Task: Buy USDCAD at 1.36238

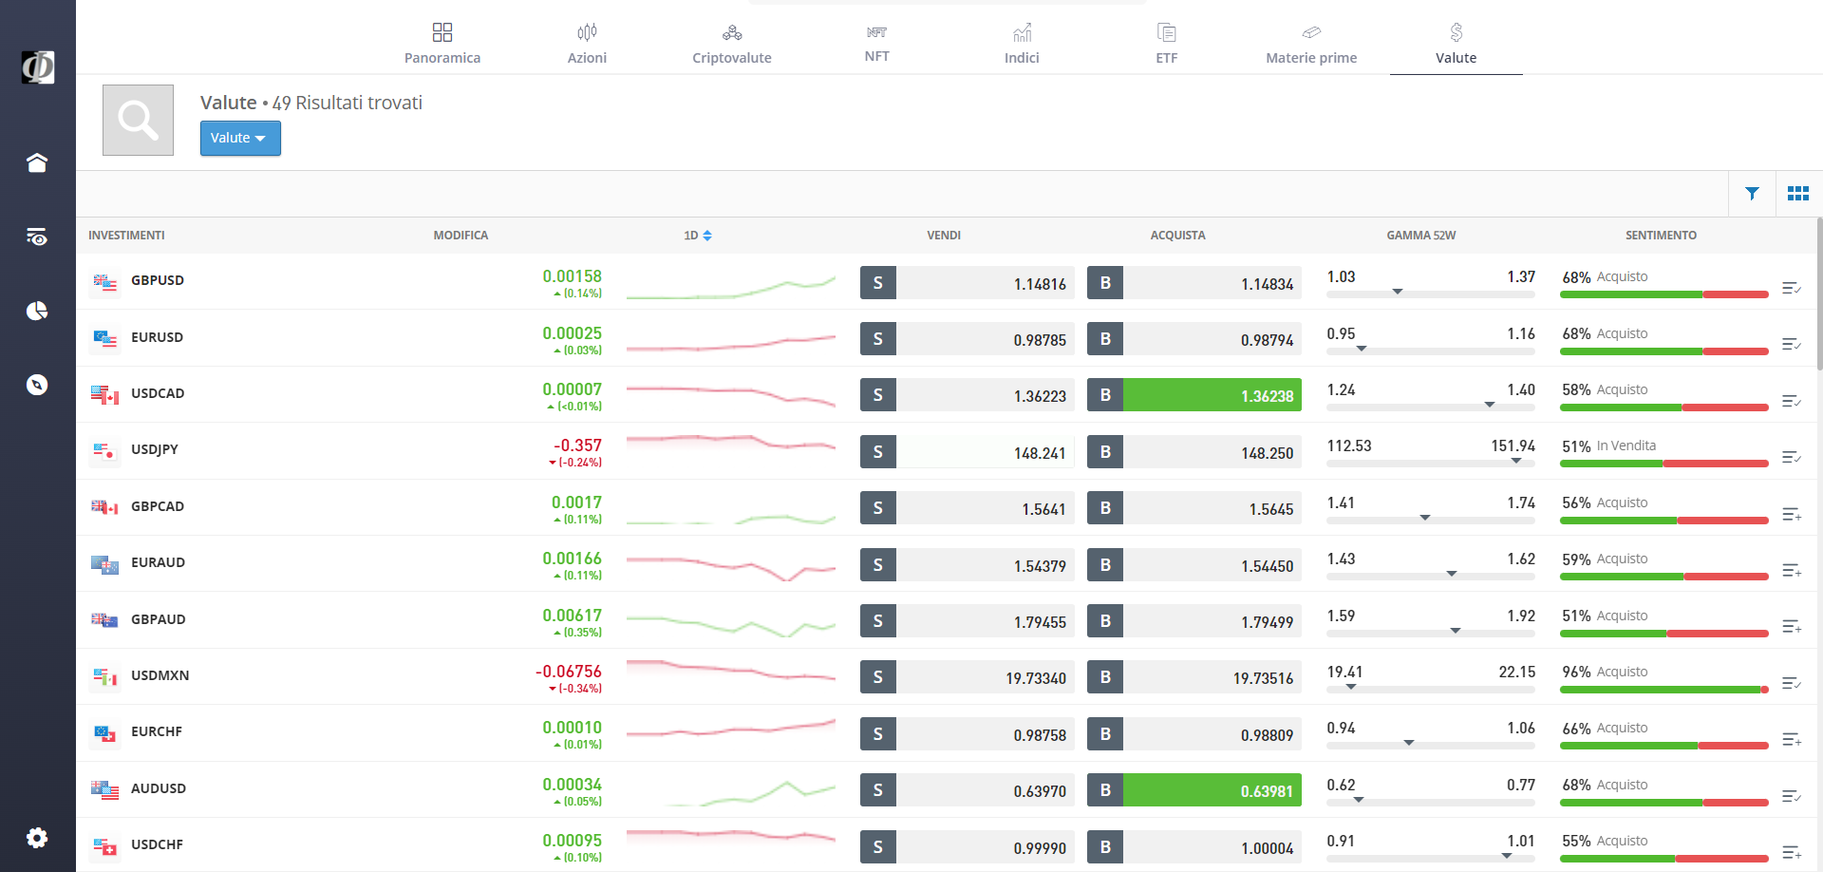Action: (1194, 395)
